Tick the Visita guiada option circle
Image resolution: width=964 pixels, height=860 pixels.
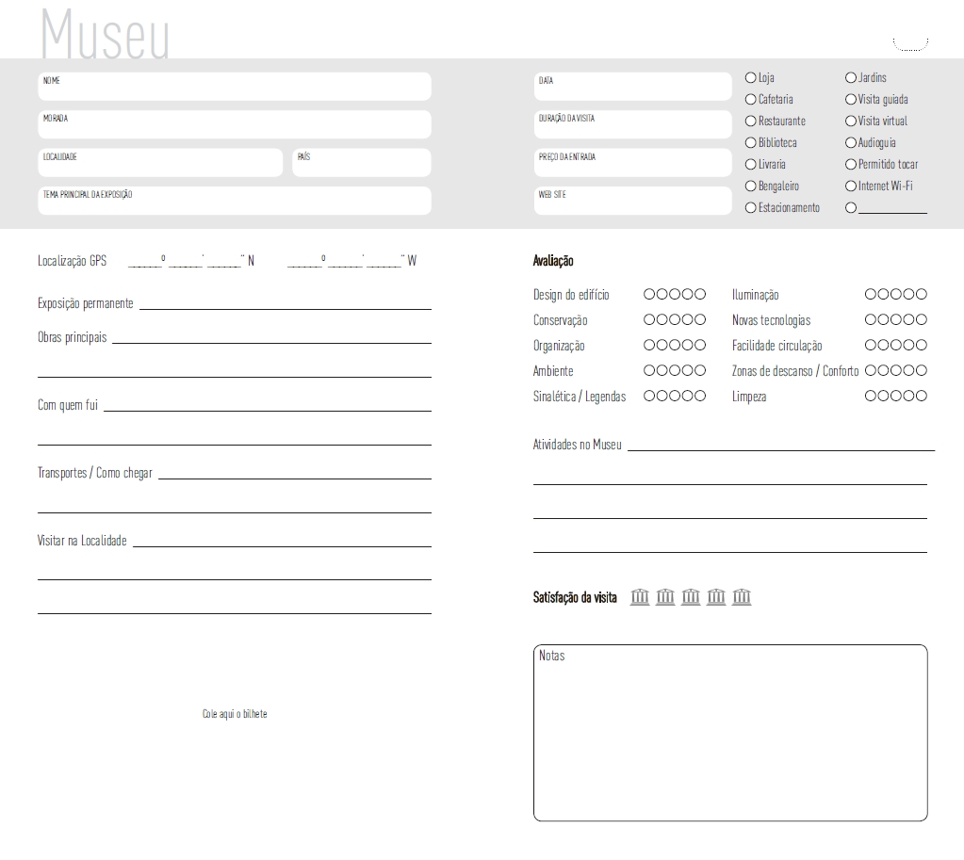coord(851,99)
